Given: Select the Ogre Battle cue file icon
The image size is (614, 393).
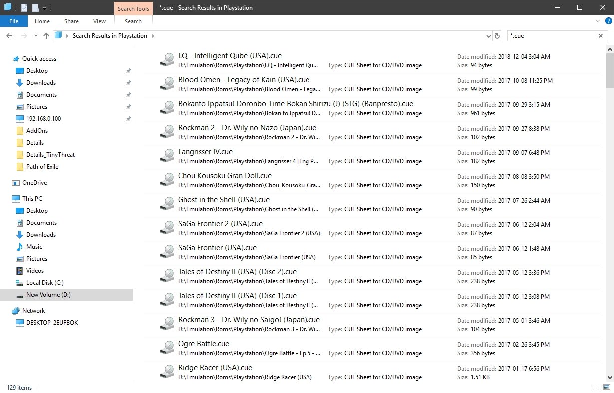Looking at the screenshot, I should coord(166,348).
